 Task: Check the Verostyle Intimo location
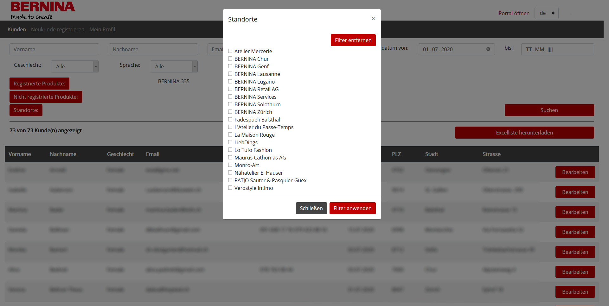pos(230,188)
